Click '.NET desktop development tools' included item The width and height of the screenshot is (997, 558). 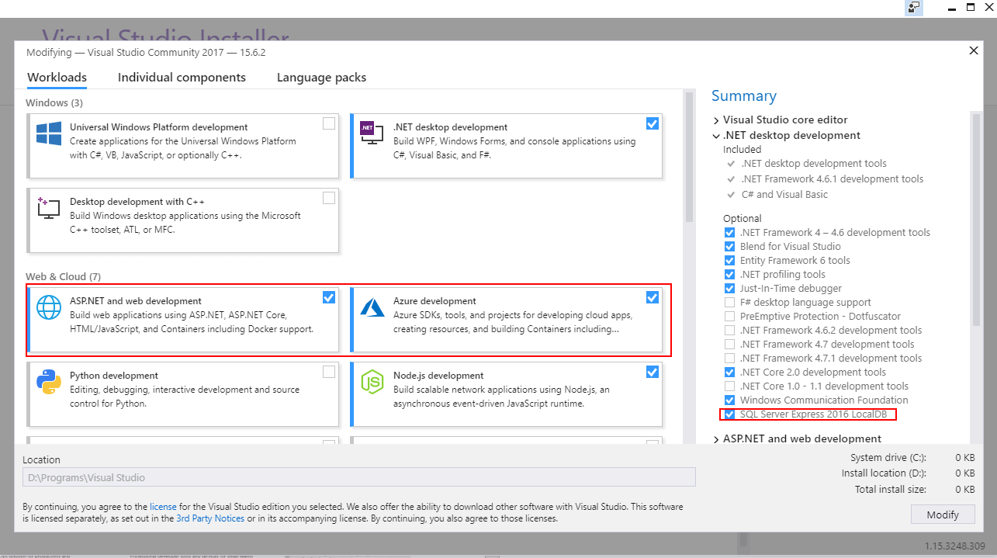814,164
